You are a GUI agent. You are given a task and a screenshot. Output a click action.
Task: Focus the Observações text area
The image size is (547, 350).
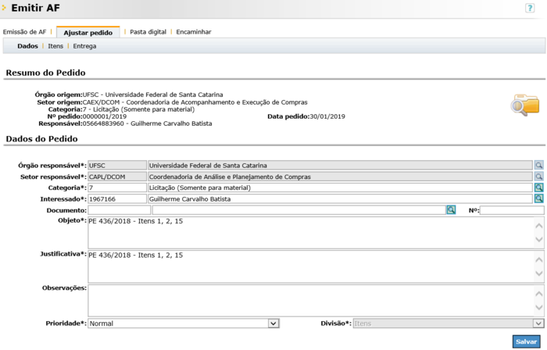(309, 299)
